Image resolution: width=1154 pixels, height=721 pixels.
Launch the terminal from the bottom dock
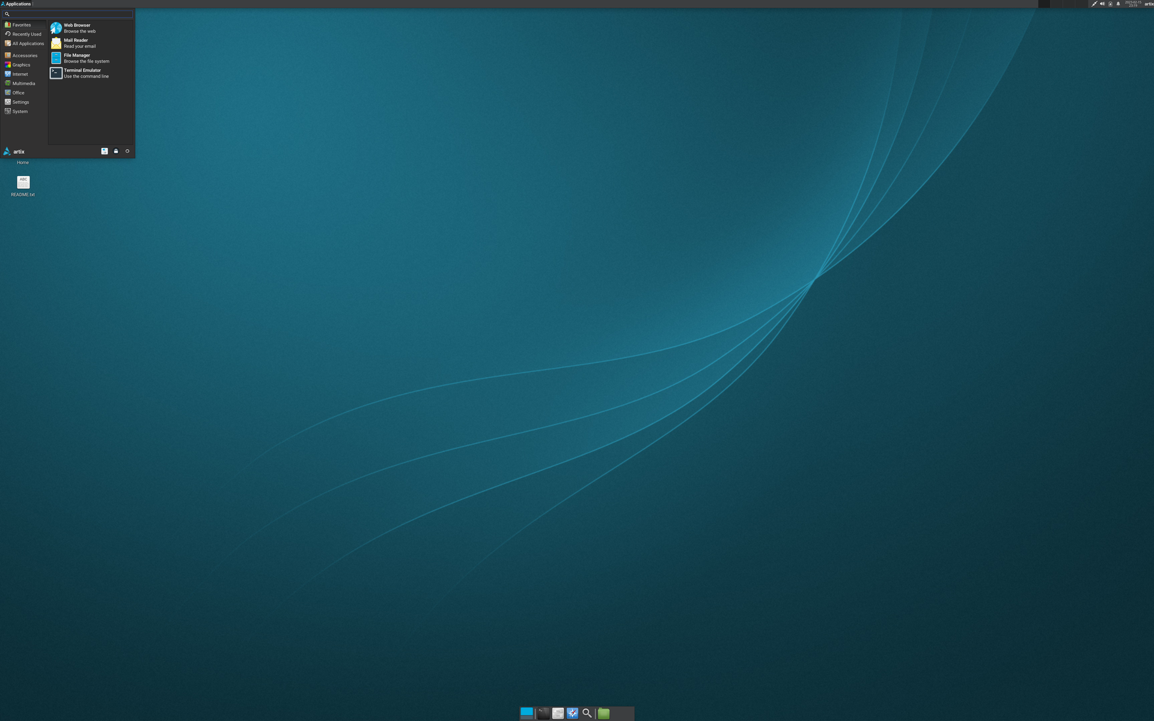543,713
